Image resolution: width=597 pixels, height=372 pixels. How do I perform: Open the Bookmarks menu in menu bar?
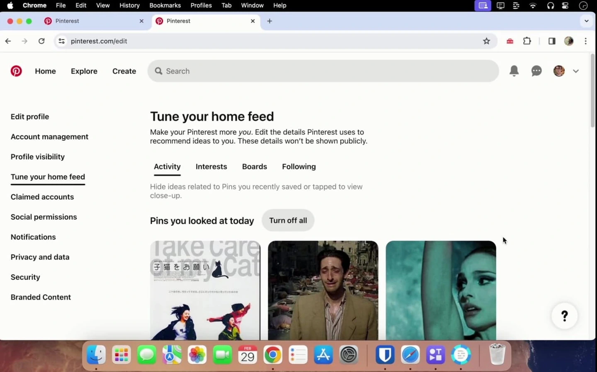[x=165, y=5]
